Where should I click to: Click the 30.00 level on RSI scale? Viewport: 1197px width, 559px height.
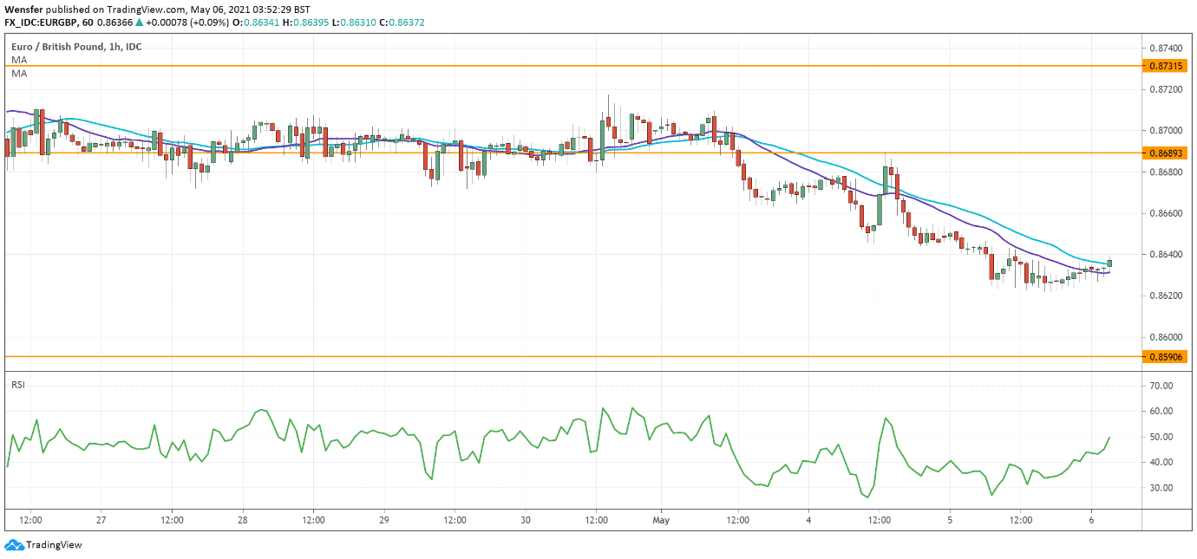click(x=1161, y=488)
